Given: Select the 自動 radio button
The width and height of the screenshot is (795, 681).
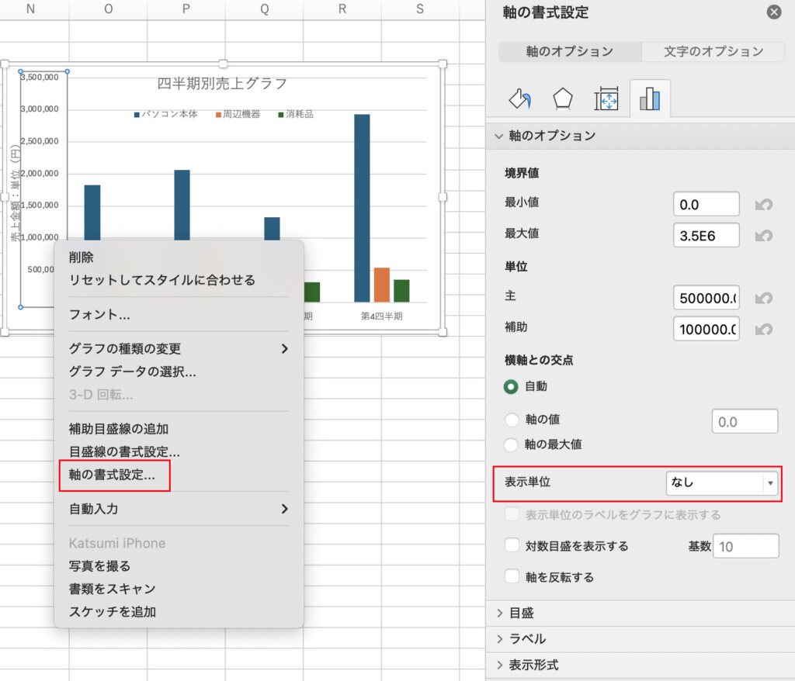Looking at the screenshot, I should coord(512,386).
